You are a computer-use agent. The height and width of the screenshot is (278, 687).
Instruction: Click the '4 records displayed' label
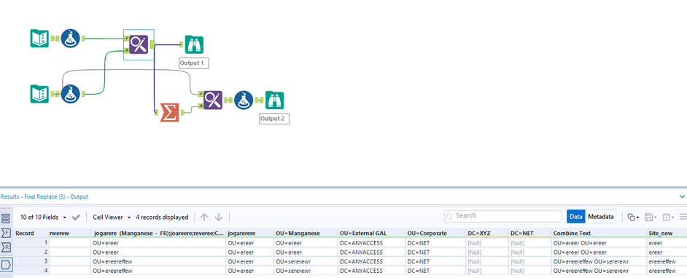[x=162, y=218]
